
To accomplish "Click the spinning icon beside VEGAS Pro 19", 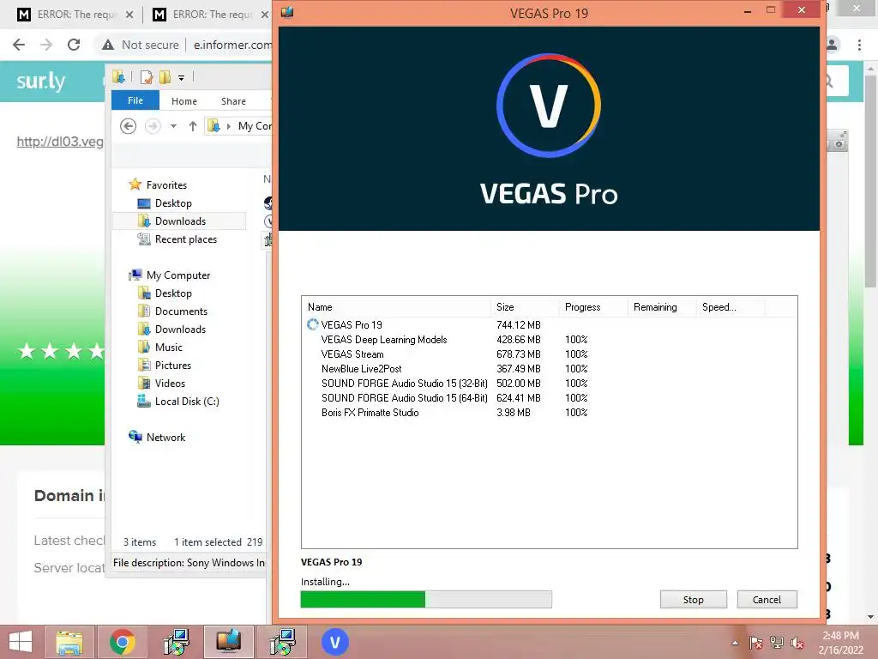I will (312, 324).
